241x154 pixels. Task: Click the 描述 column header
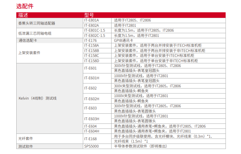(23, 15)
